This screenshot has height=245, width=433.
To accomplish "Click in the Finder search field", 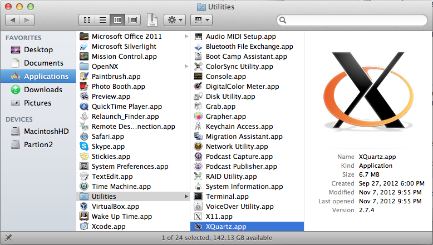I will (351, 20).
